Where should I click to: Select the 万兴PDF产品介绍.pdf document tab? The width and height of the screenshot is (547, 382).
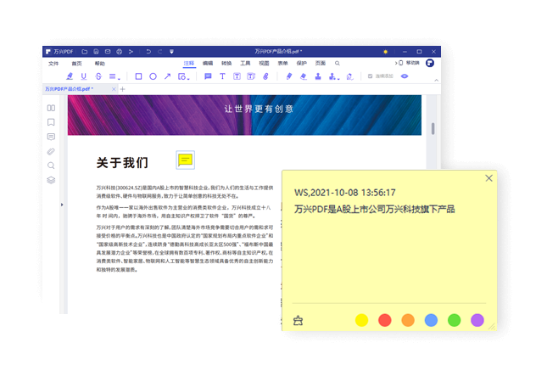(x=80, y=89)
